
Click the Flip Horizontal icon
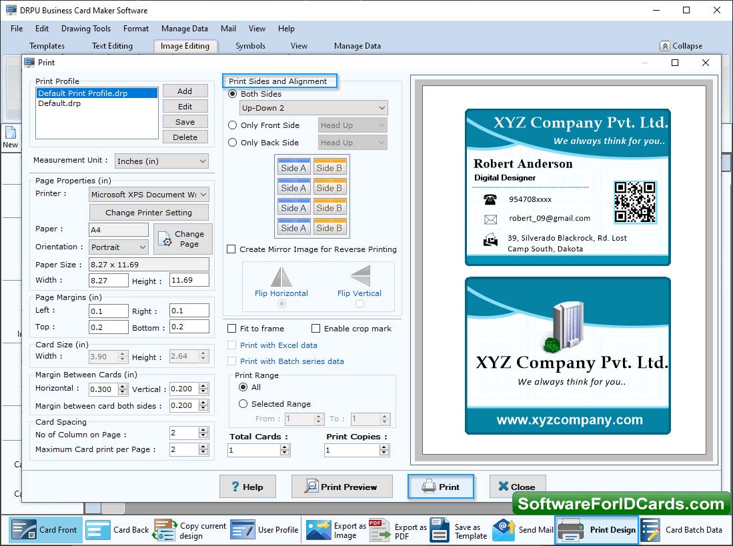click(x=281, y=277)
